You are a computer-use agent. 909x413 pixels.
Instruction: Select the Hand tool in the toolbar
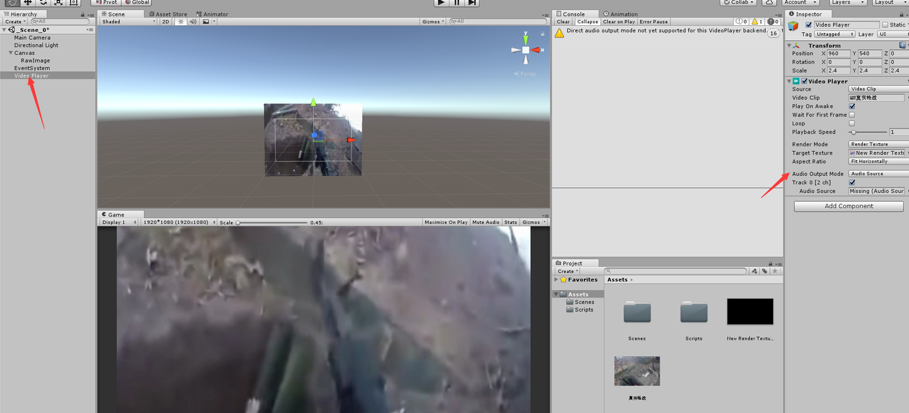pyautogui.click(x=13, y=3)
